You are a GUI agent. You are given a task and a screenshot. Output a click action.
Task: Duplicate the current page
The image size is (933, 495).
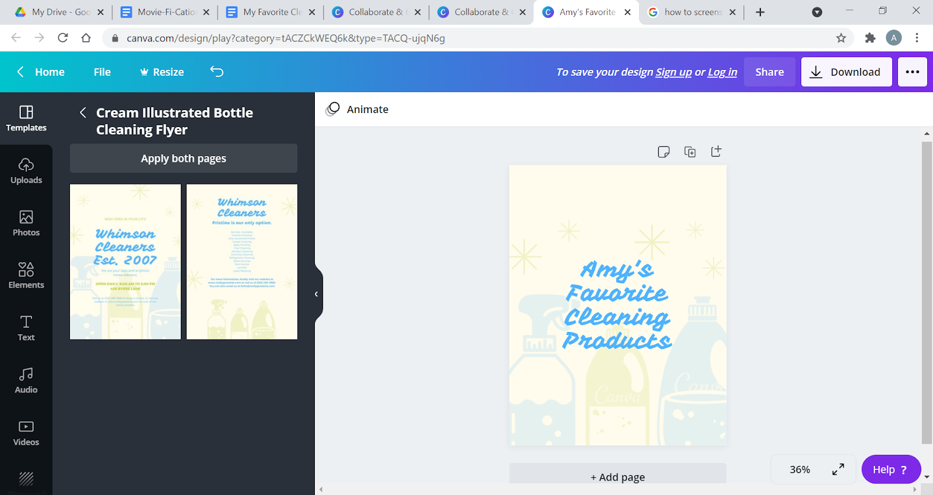pos(690,152)
